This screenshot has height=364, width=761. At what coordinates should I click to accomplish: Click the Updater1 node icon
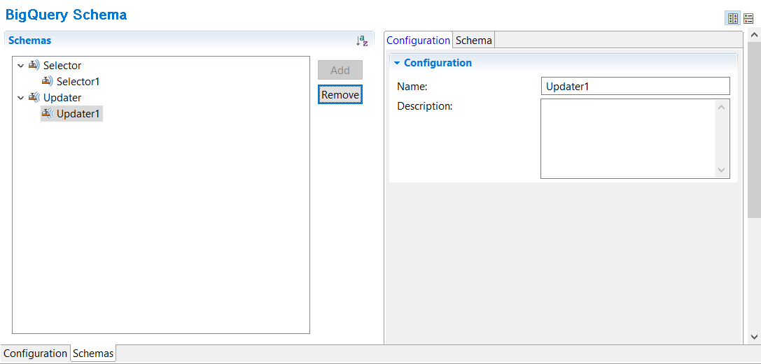tap(47, 114)
